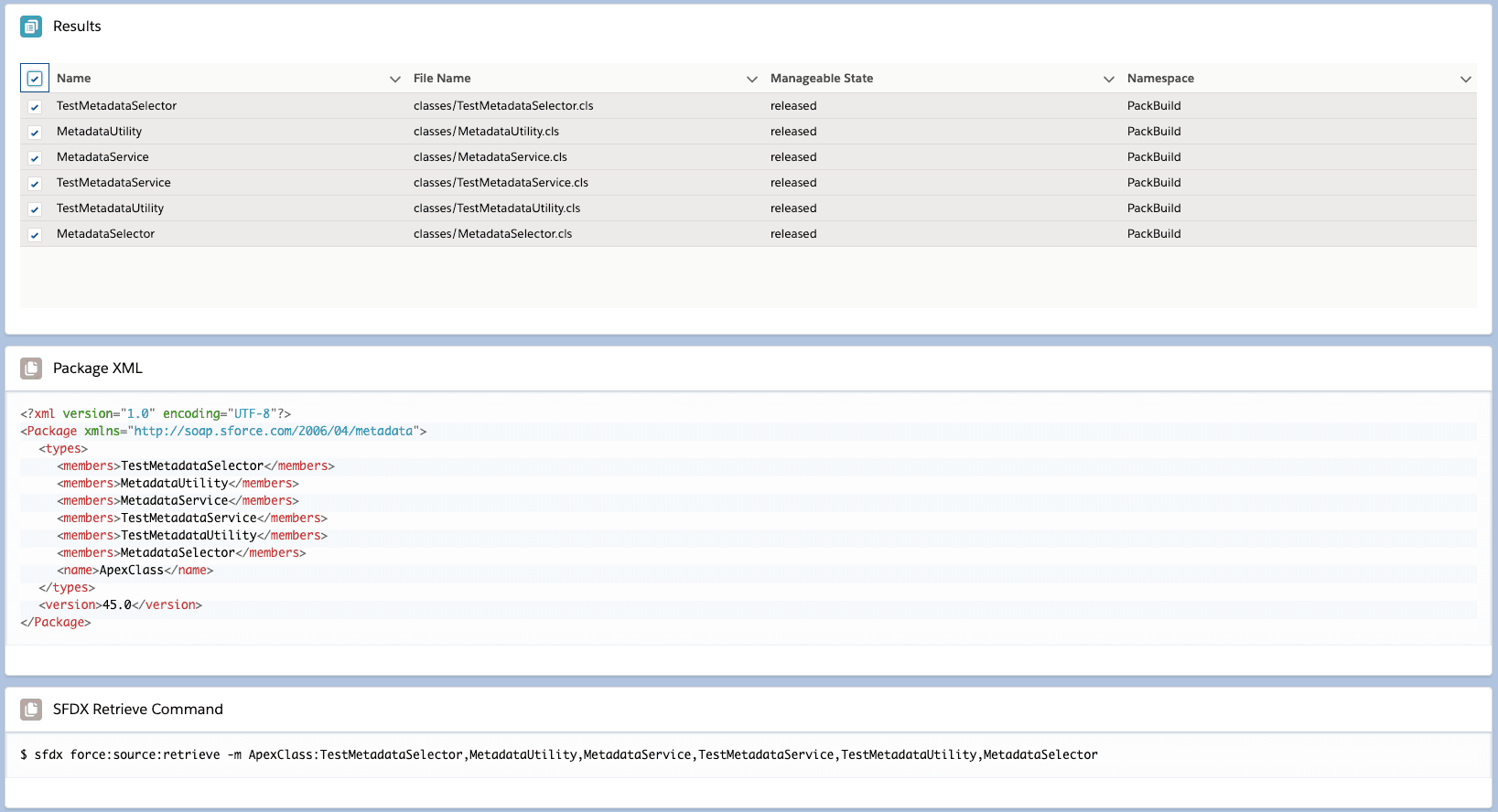Click the Results section heading

pos(77,27)
